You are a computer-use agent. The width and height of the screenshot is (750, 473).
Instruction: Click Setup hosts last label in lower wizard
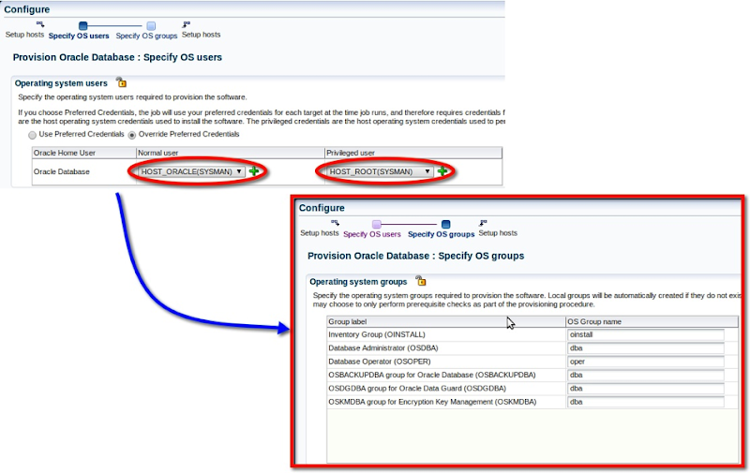(x=498, y=233)
